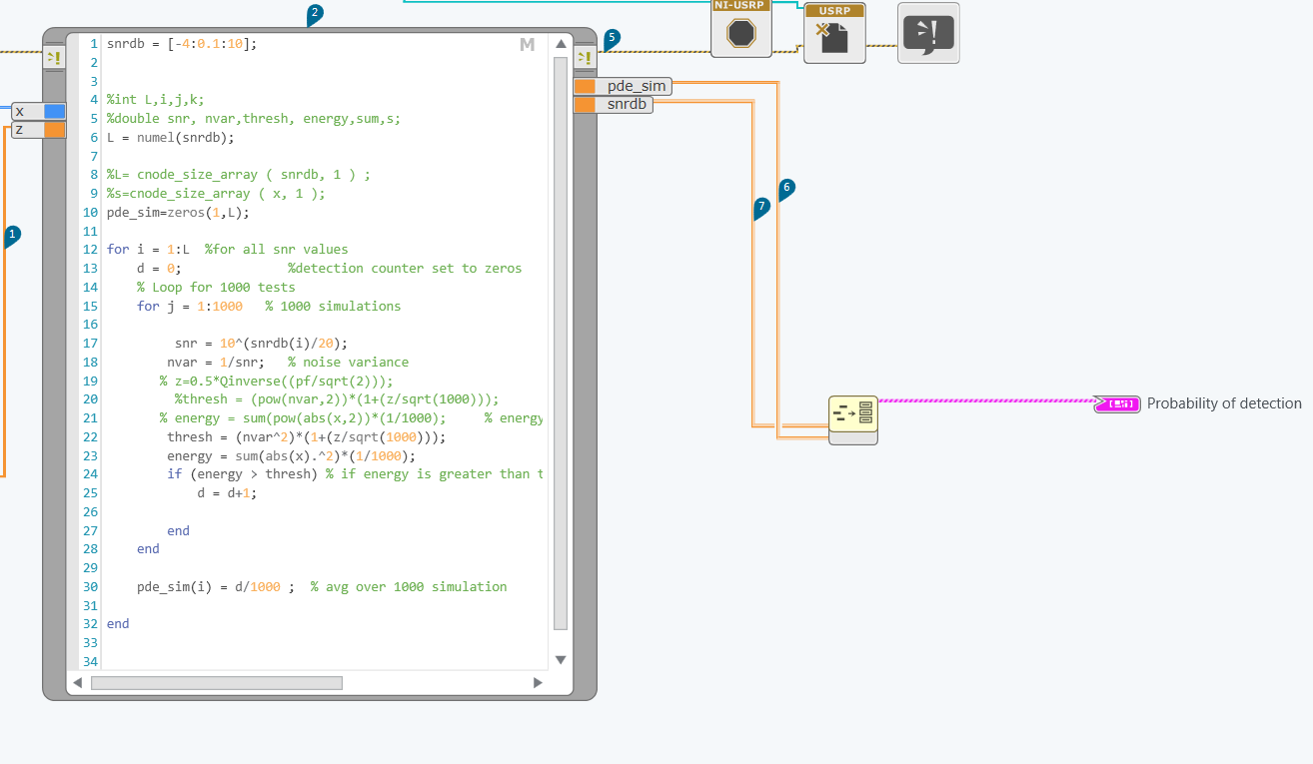Viewport: 1313px width, 764px height.
Task: Select the NI-USRP abort node icon
Action: tap(741, 28)
